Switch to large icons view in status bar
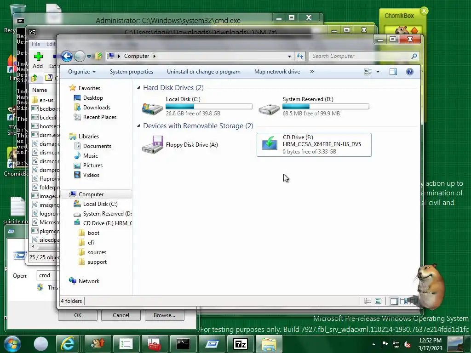This screenshot has height=353, width=471. pos(378,301)
